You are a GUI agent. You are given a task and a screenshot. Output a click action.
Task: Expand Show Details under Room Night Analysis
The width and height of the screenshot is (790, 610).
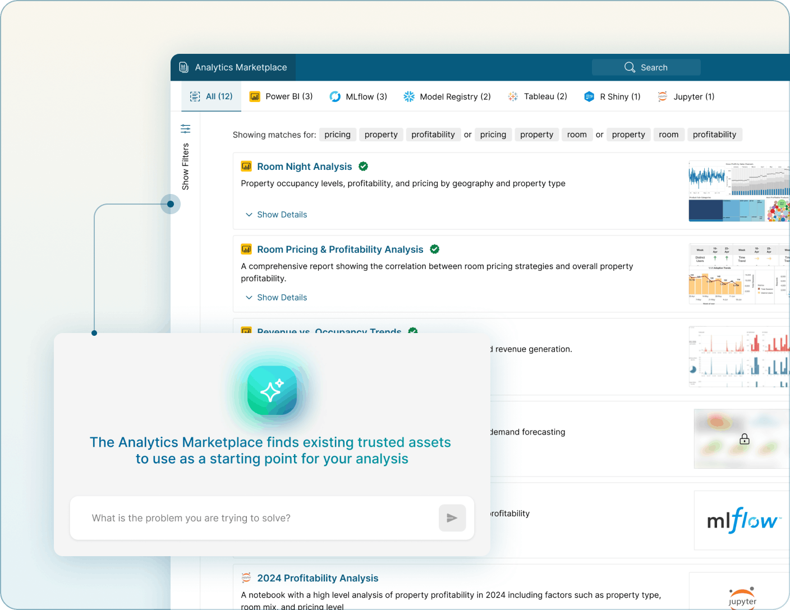(x=276, y=214)
